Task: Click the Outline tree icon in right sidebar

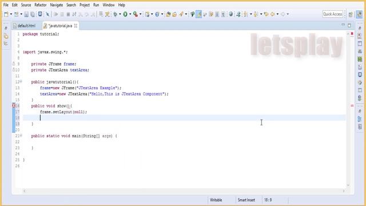Action: (360, 119)
